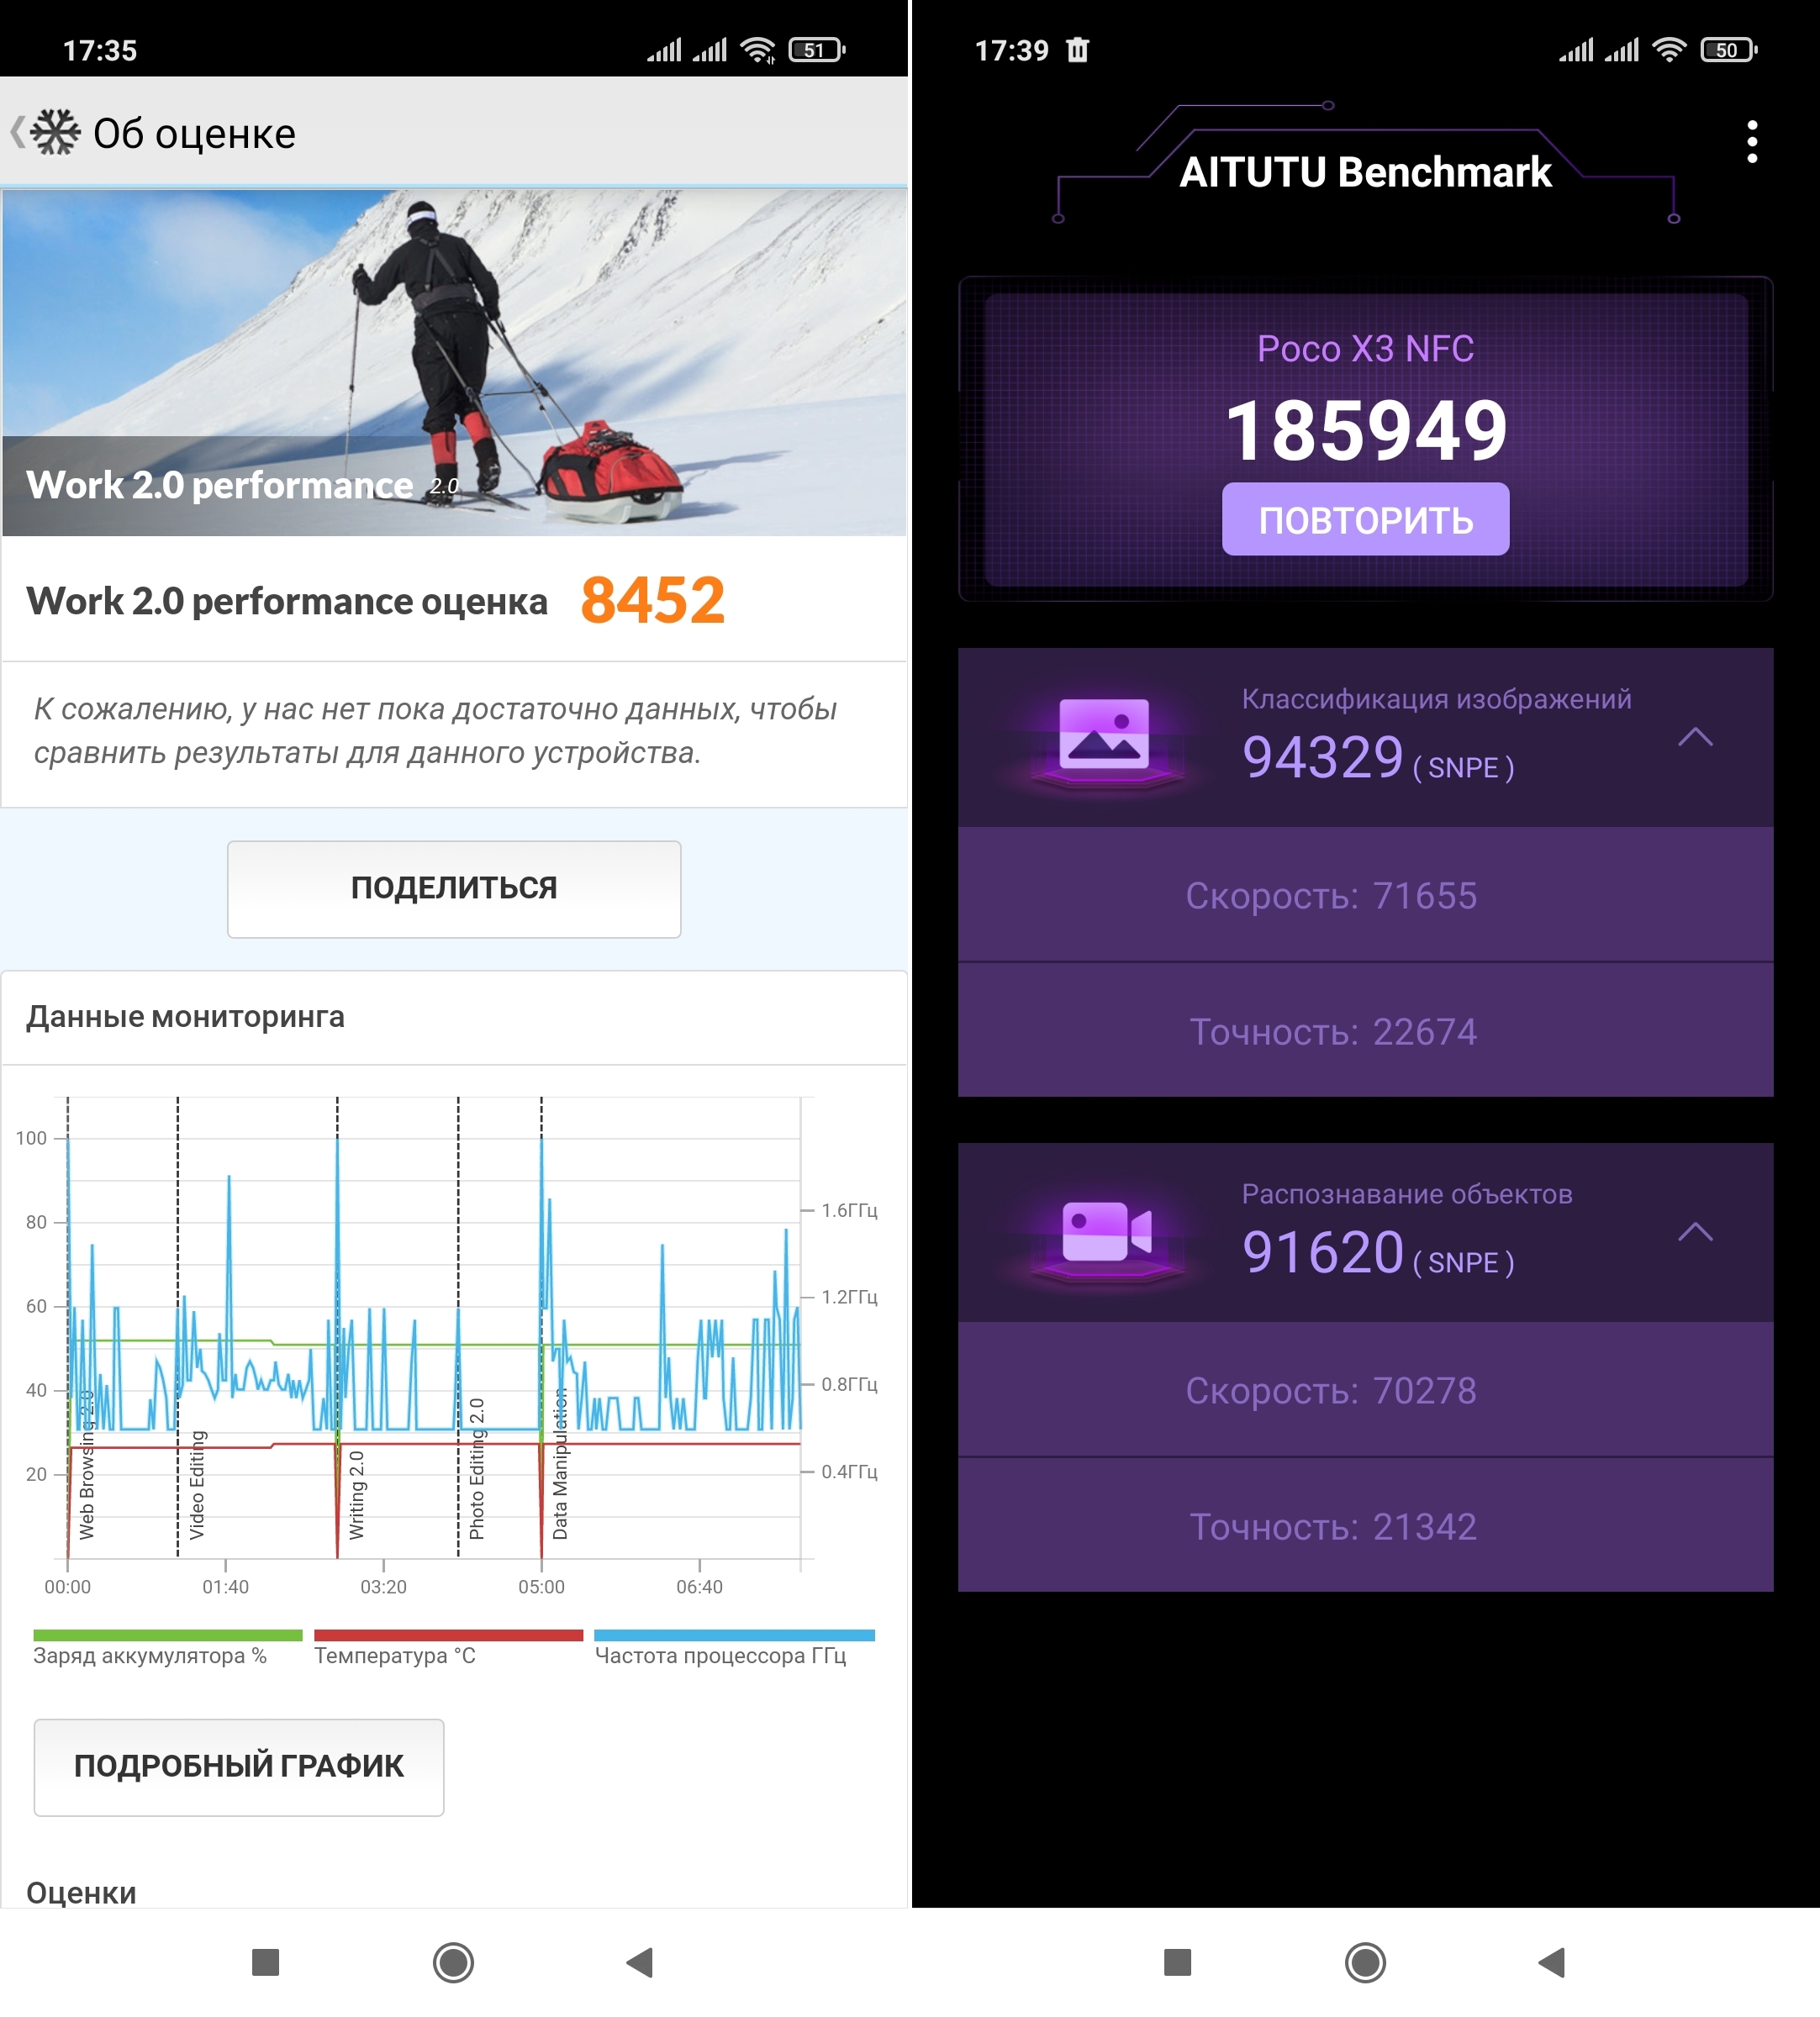The height and width of the screenshot is (2017, 1820).
Task: Tap the object recognition camera icon
Action: (x=1106, y=1230)
